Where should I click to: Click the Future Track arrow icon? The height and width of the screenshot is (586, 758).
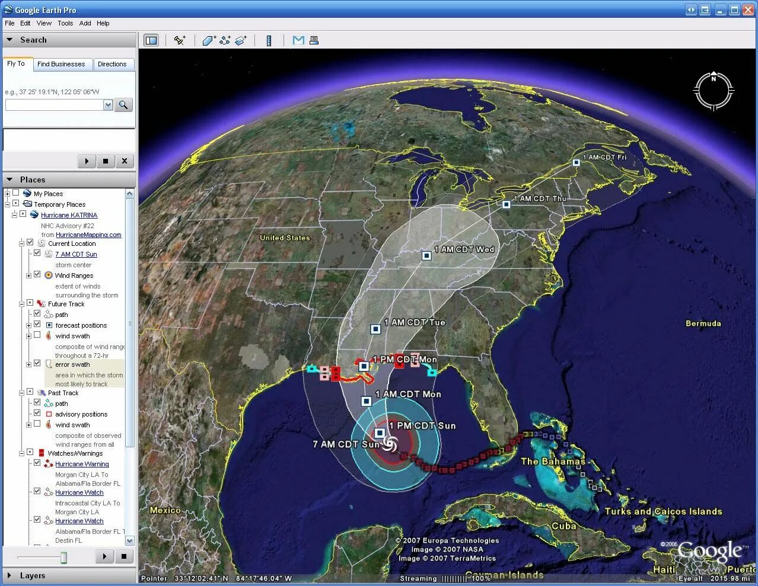(41, 304)
